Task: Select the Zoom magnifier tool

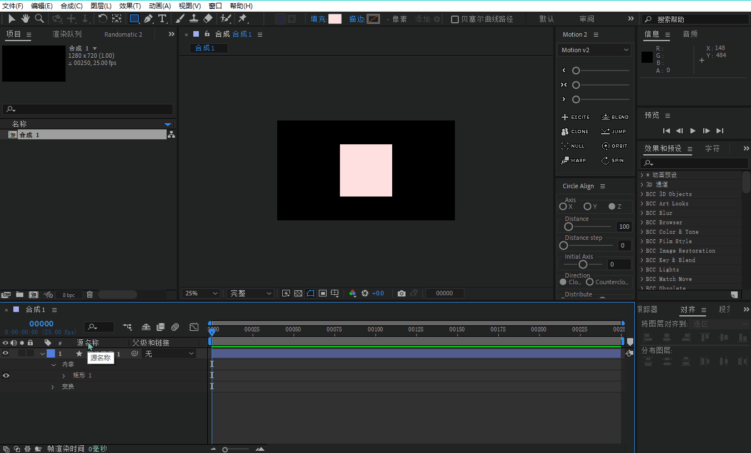Action: coord(39,19)
